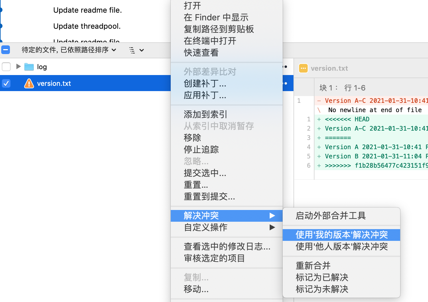Choose 创建补丁… menu entry

(227, 83)
